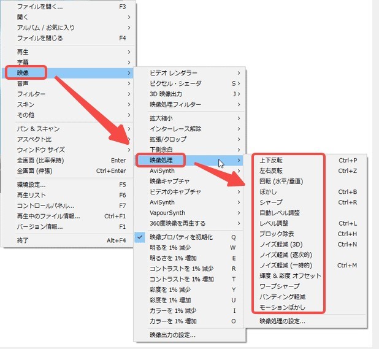This screenshot has width=379, height=349.
Task: Enable ノイズ軽減 (3D)
Action: click(305, 244)
